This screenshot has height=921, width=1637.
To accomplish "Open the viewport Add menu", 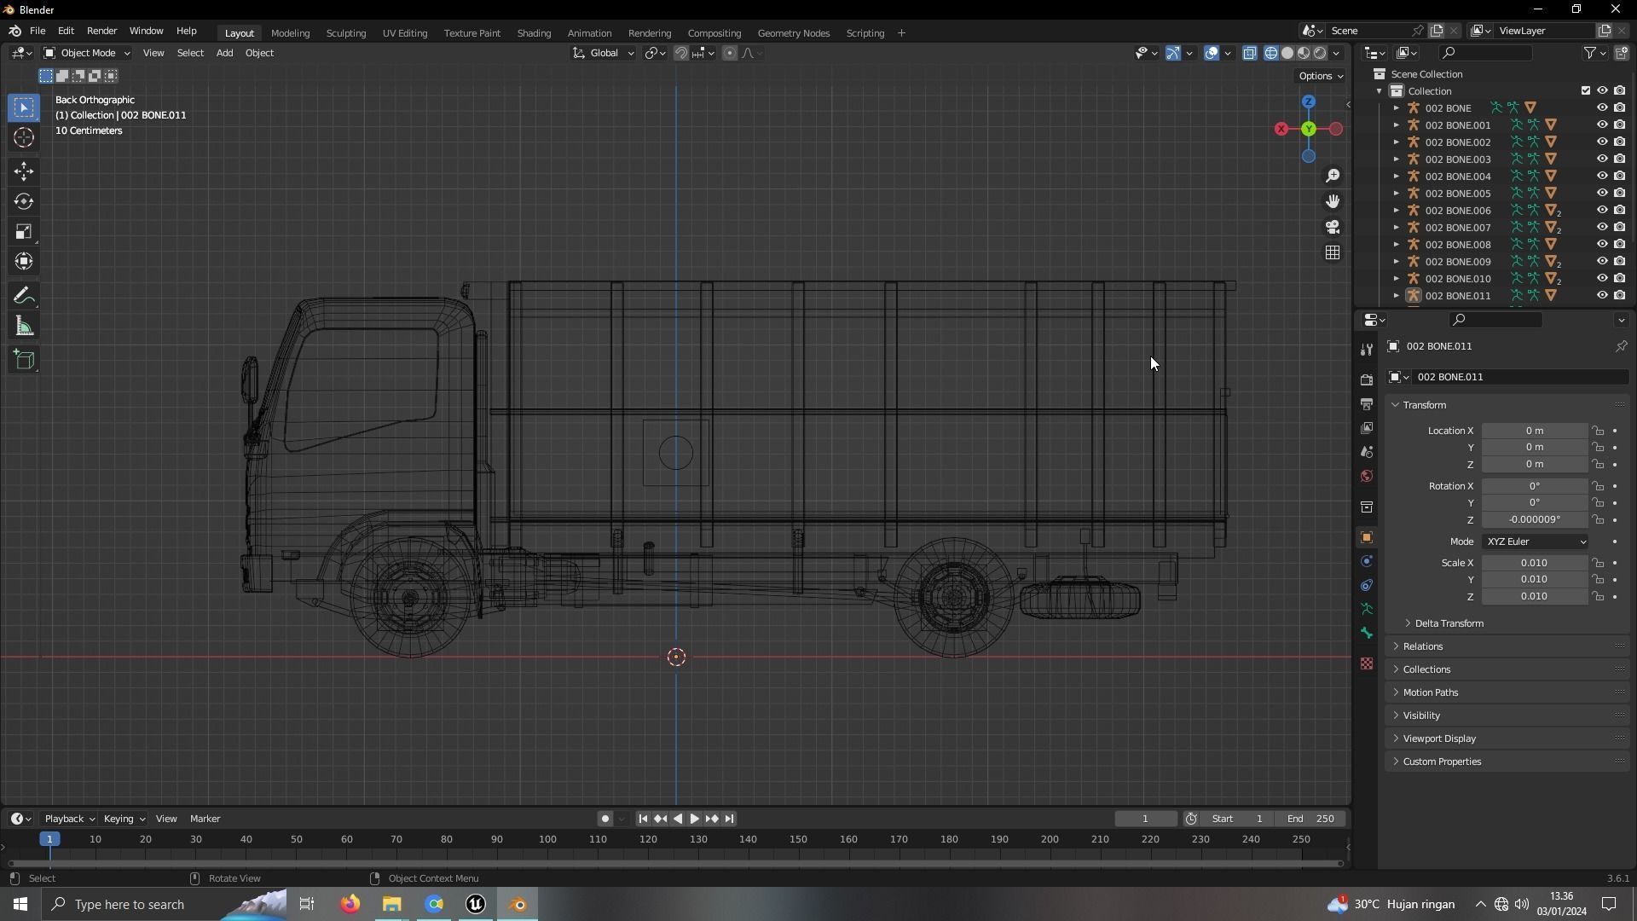I will (x=224, y=53).
